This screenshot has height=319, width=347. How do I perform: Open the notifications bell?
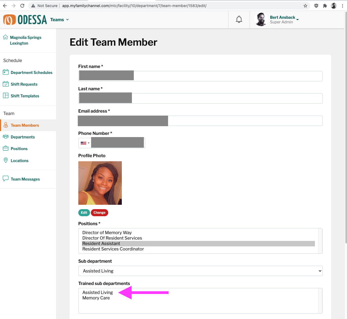click(x=239, y=20)
